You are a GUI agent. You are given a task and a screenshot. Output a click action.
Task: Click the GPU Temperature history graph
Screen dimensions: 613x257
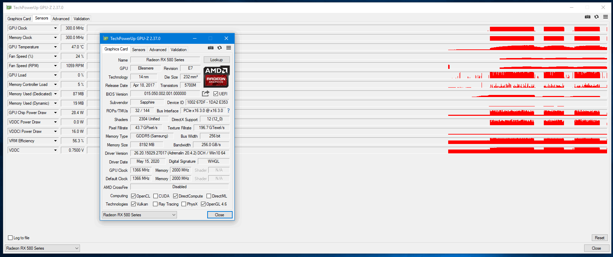point(347,47)
